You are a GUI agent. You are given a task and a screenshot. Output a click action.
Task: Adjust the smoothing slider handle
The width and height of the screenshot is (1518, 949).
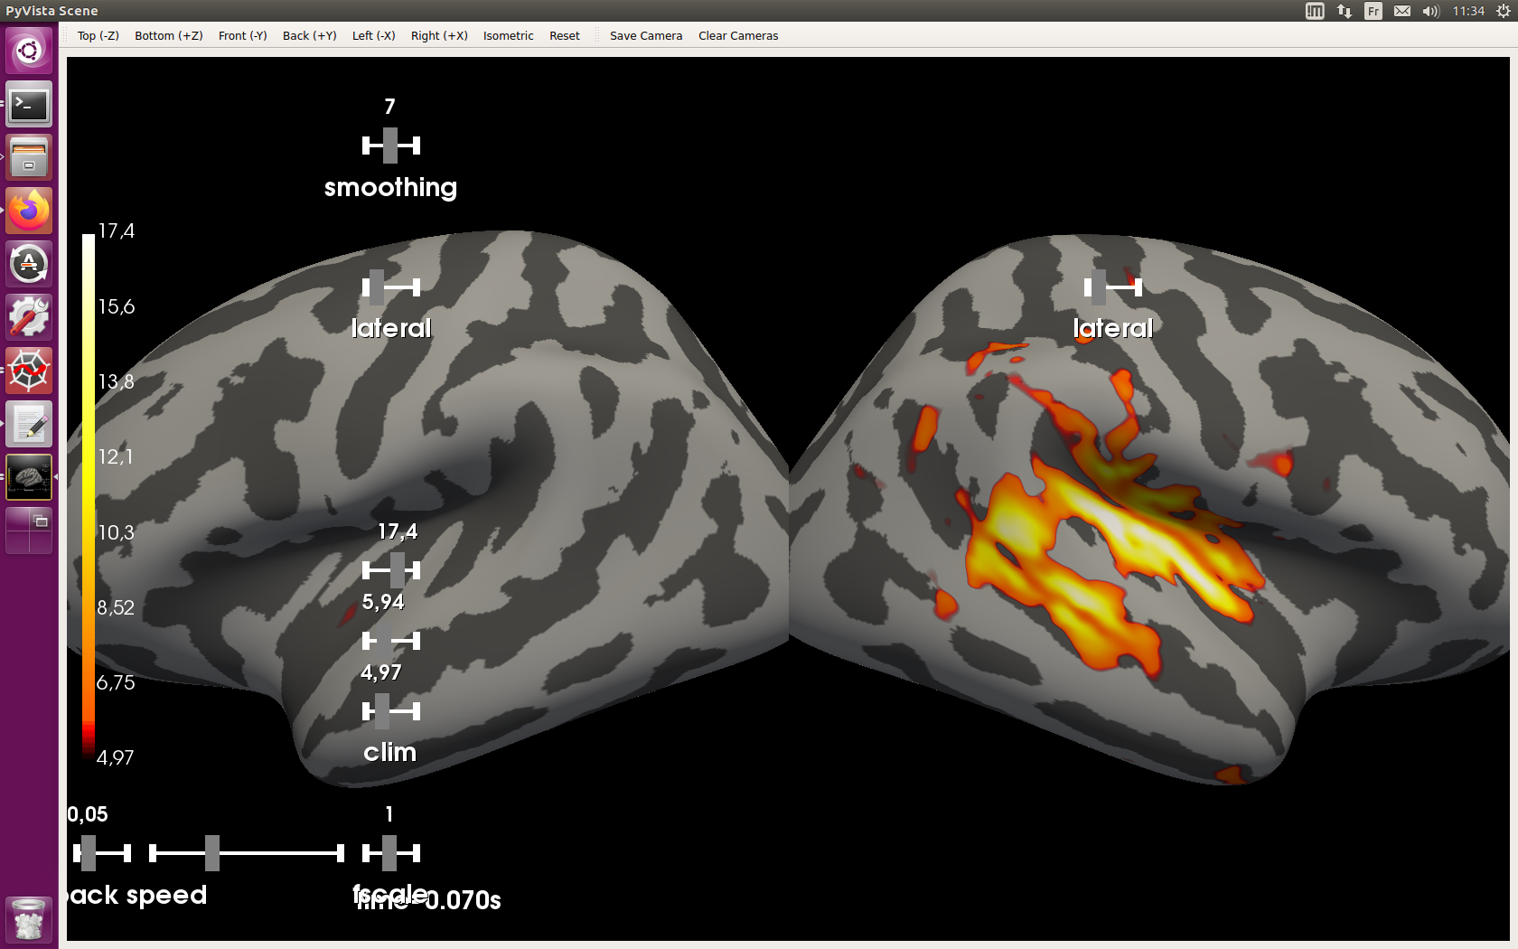click(389, 145)
